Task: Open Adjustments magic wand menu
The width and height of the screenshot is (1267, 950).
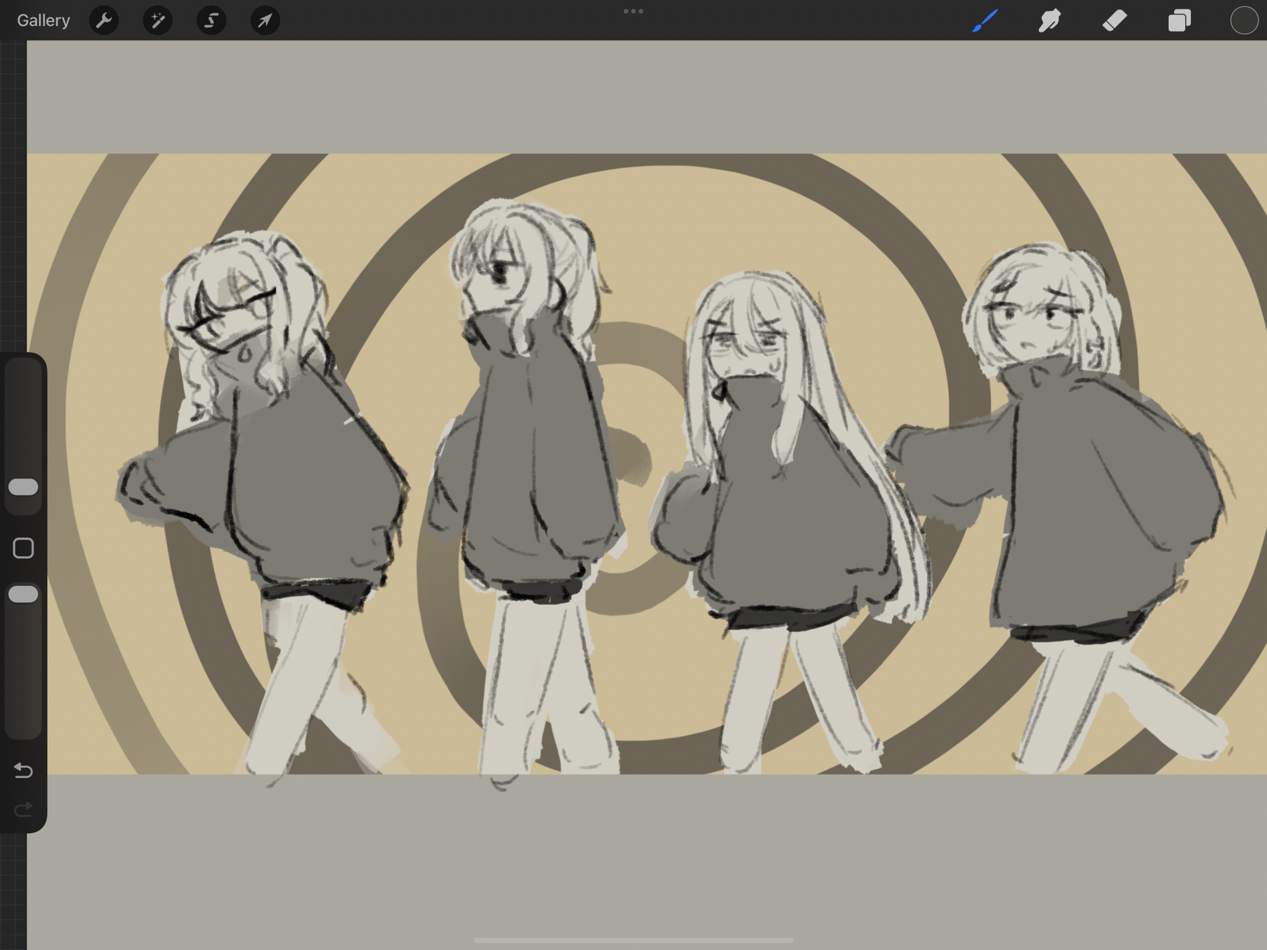Action: (158, 20)
